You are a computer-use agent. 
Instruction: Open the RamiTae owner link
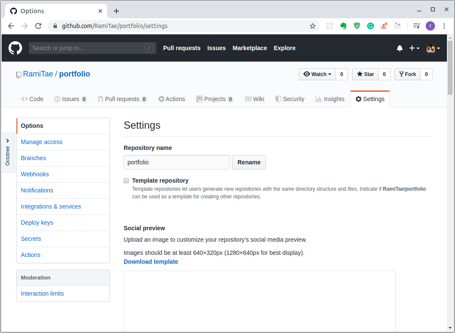(x=38, y=74)
